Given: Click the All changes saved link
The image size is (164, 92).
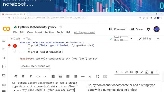Looking at the screenshot, I should point(85,32).
